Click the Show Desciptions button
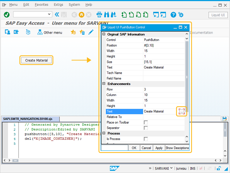Image resolution: width=230 pixels, height=173 pixels. [x=177, y=148]
